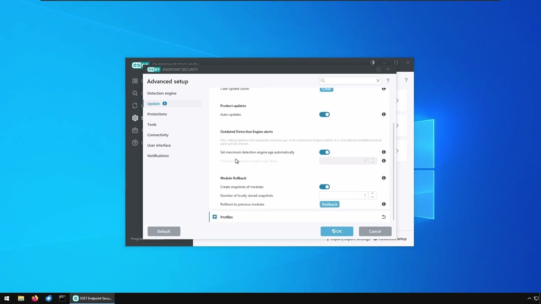Click the Advanced setup vertical scrollbar
This screenshot has height=304, width=541.
pos(393,171)
